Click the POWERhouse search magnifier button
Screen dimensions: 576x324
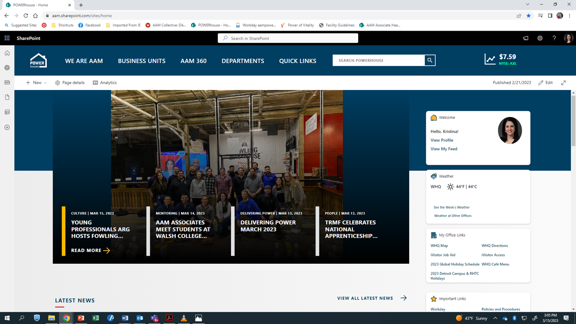click(x=430, y=60)
